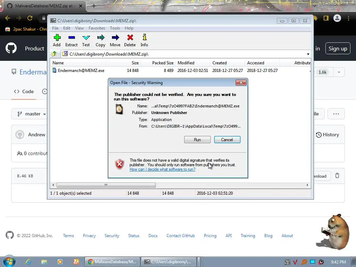Click the three-dots more options button on GitHub
The height and width of the screenshot is (267, 356).
coord(336,114)
